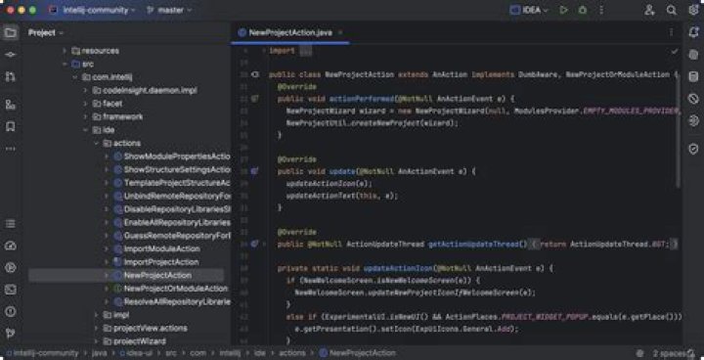Open the intellij-community project dropdown

coord(93,10)
